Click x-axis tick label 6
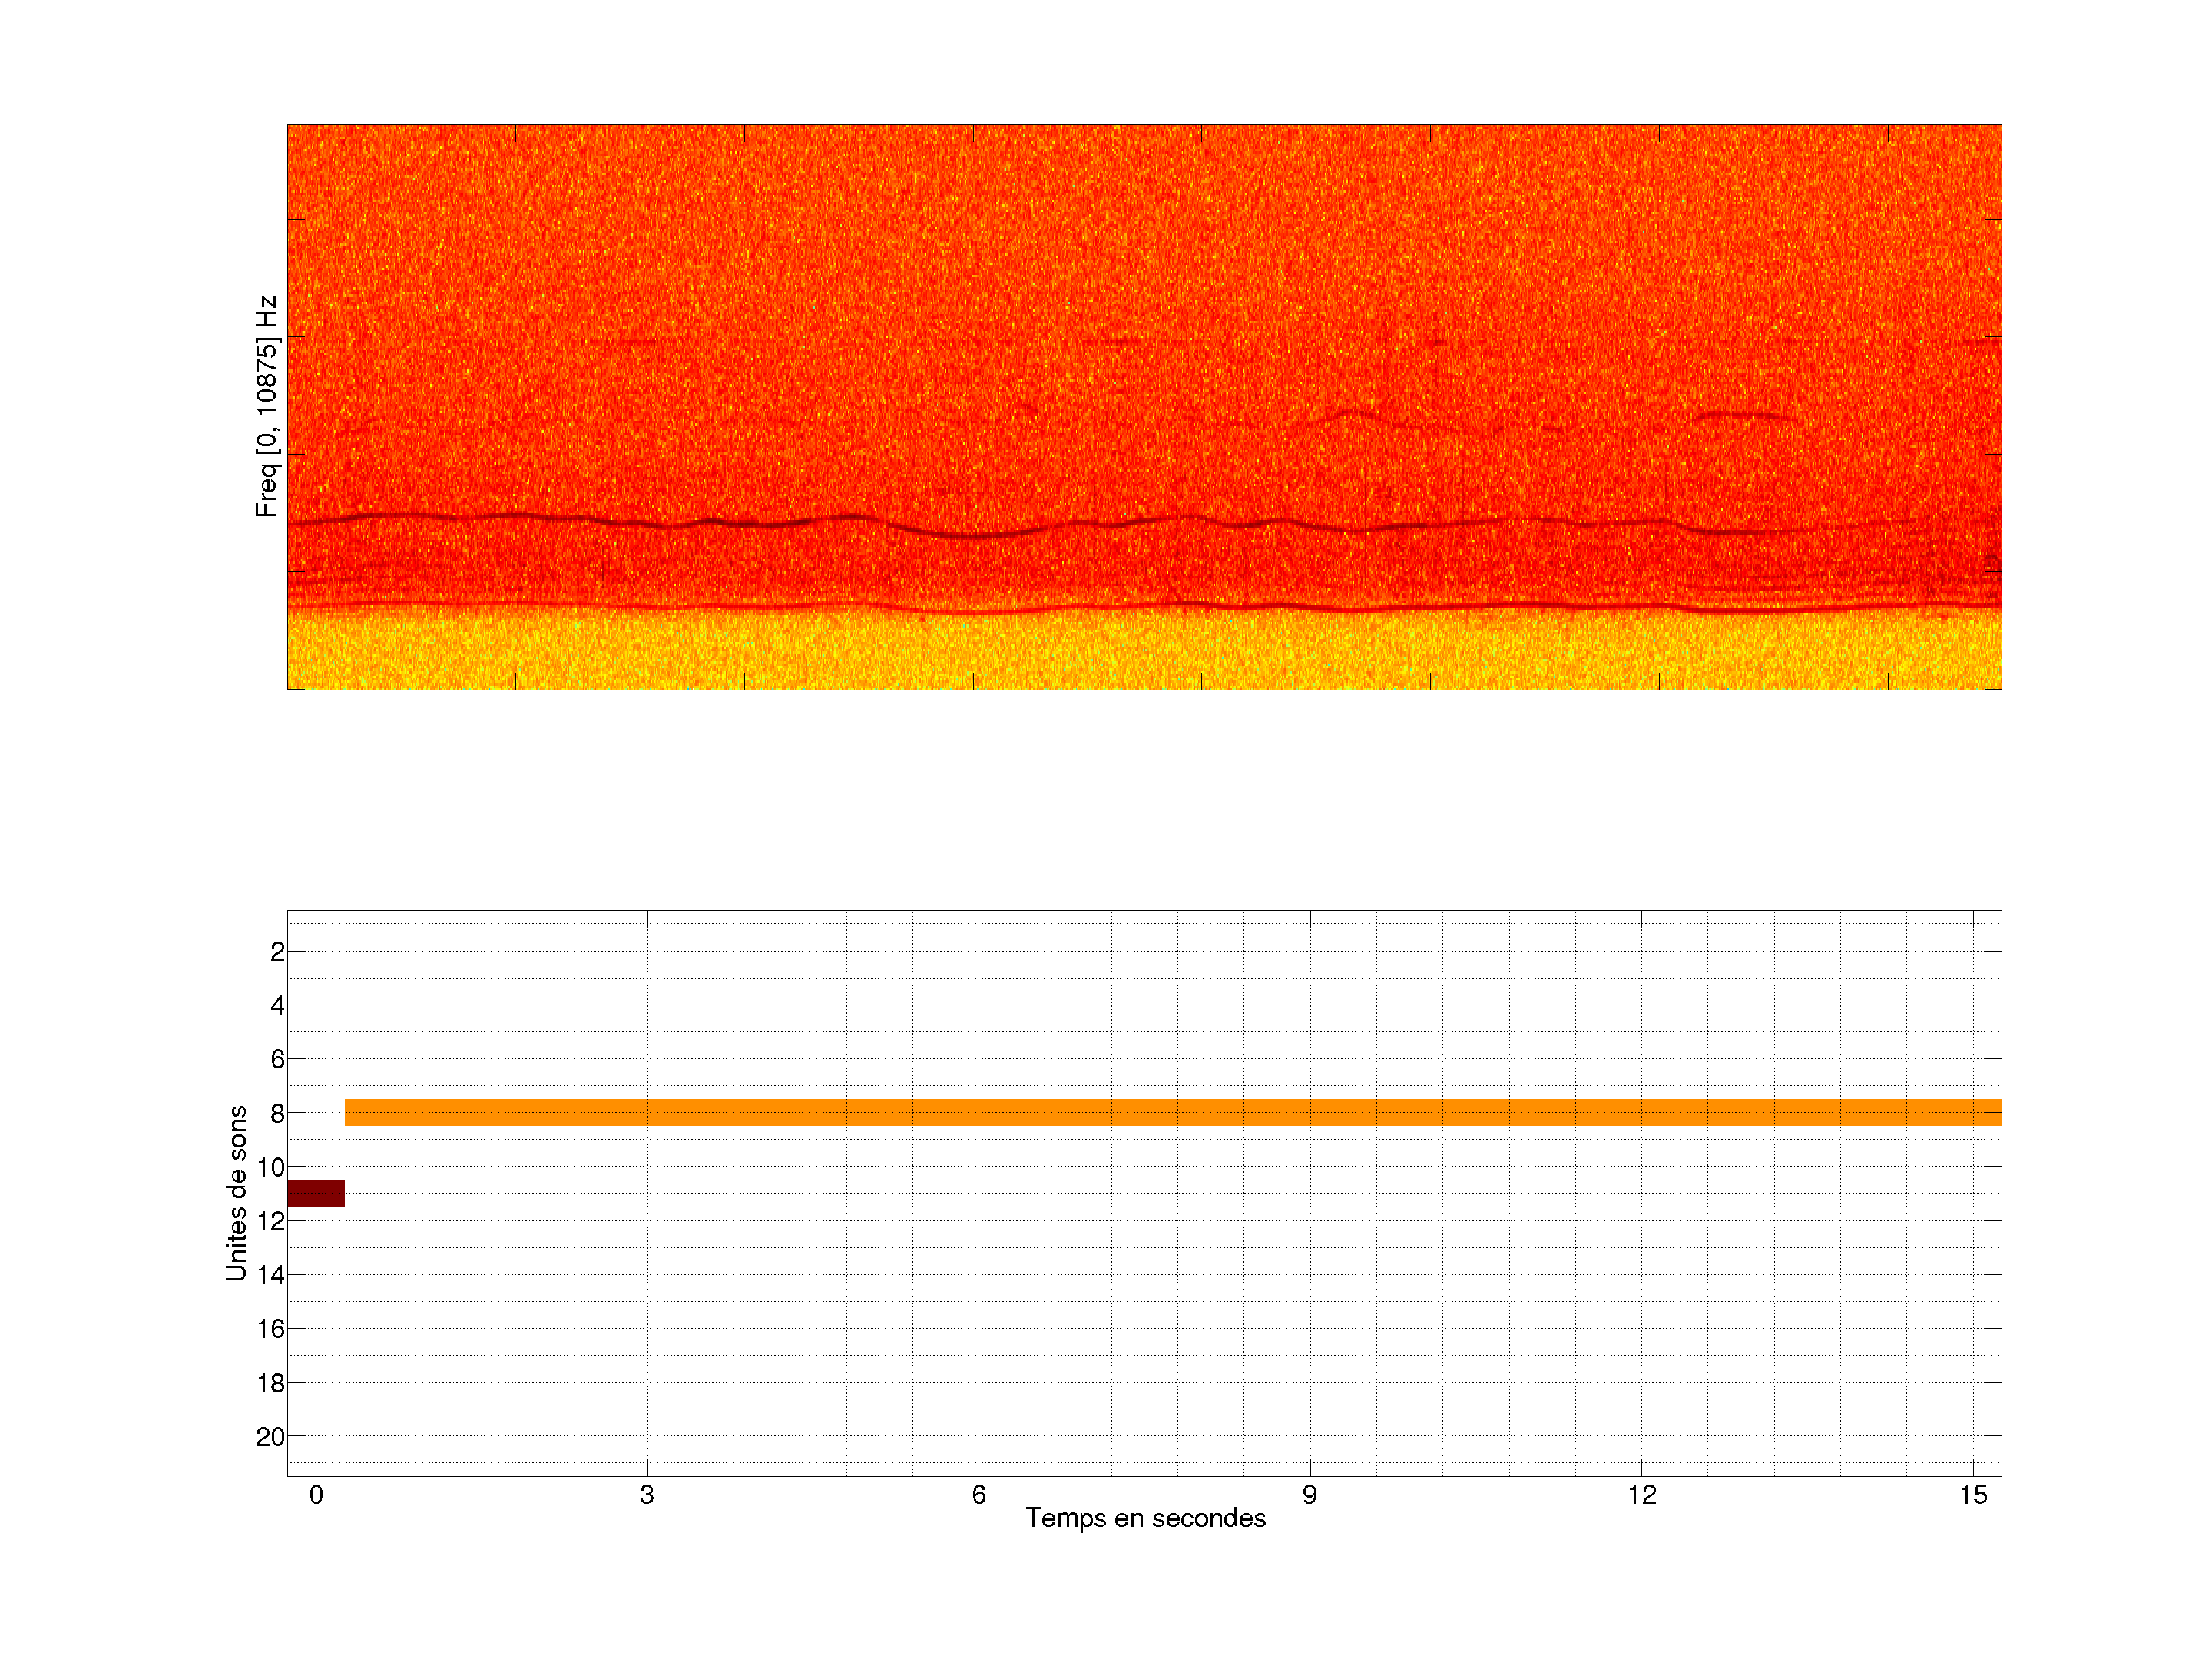The width and height of the screenshot is (2212, 1659). [x=979, y=1495]
